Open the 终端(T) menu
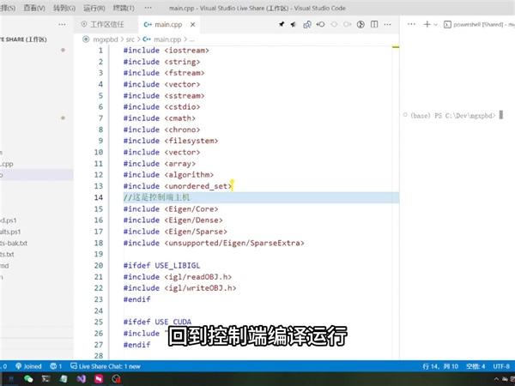This screenshot has width=515, height=386. [x=124, y=8]
